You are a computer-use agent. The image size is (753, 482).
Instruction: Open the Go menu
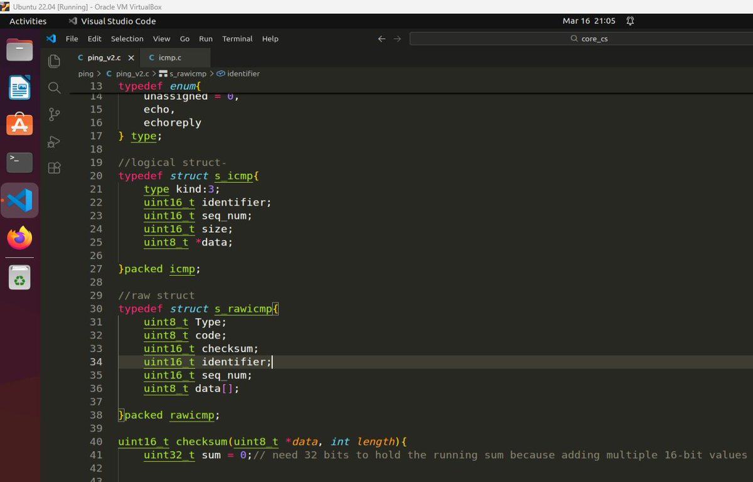point(184,38)
